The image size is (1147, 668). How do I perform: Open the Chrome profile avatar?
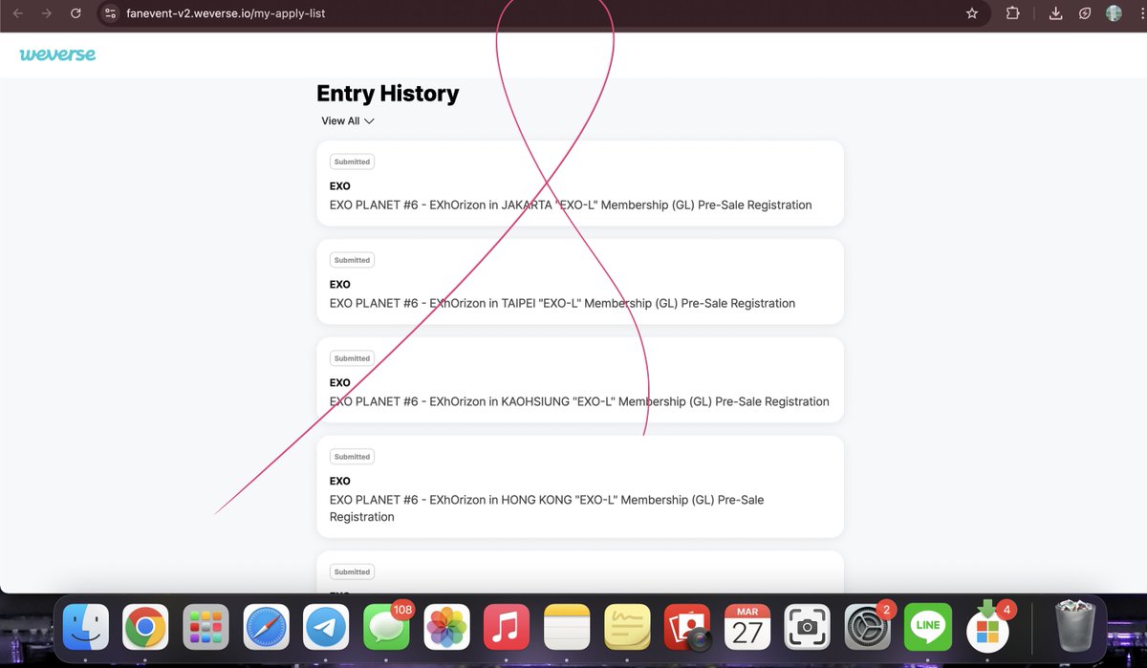(1115, 13)
